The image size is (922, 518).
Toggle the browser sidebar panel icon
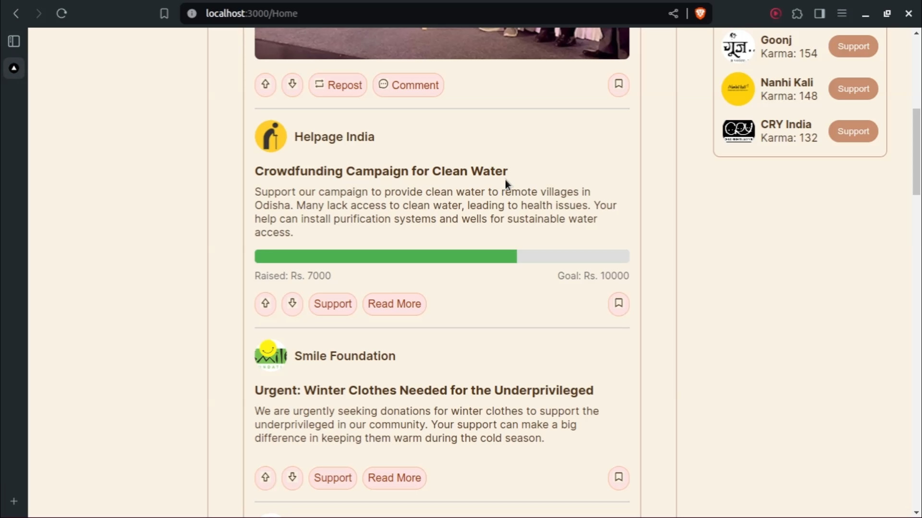coord(819,13)
